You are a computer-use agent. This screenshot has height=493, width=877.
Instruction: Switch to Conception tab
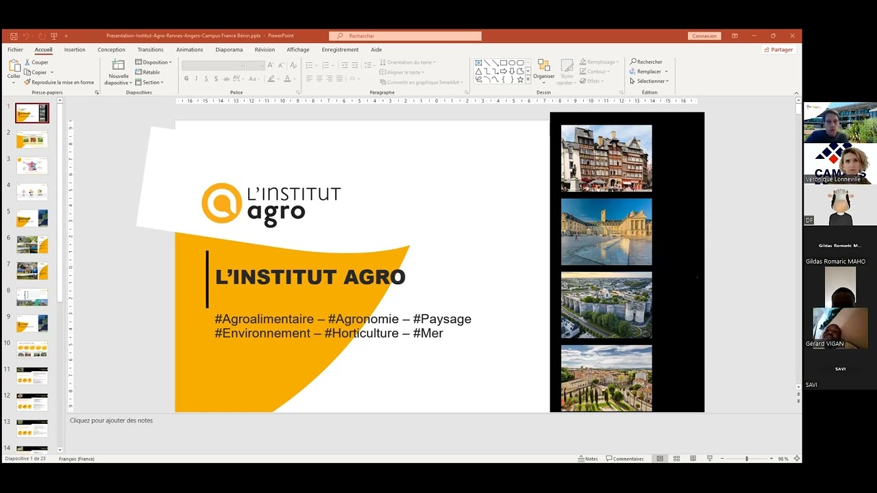[x=111, y=50]
